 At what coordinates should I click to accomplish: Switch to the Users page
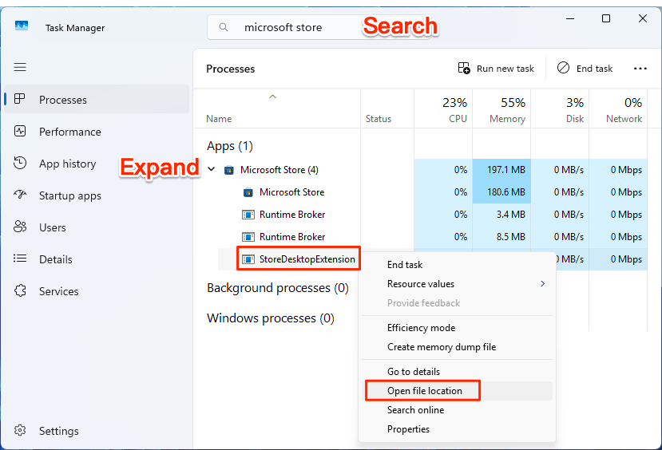[97, 227]
